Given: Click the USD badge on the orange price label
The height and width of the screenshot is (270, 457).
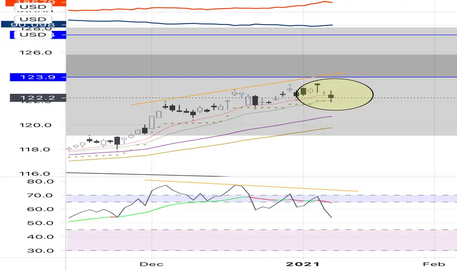Looking at the screenshot, I should [x=33, y=7].
